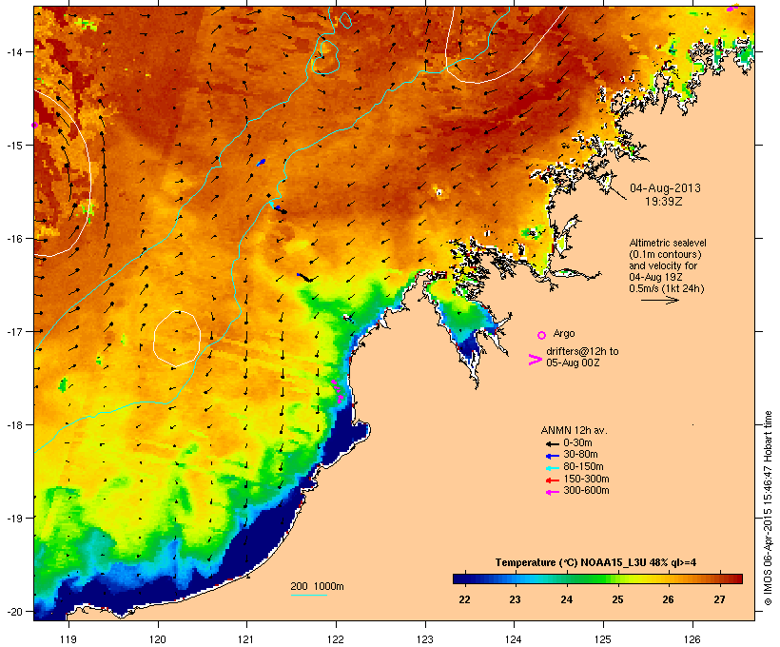Click the '30-80m' depth label

580,455
